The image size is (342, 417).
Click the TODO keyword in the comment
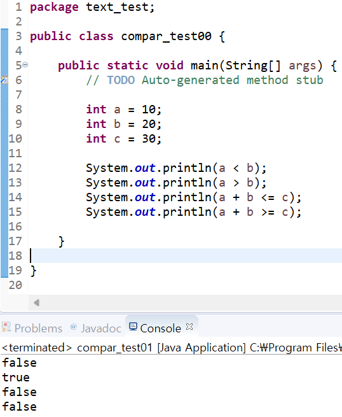[121, 80]
